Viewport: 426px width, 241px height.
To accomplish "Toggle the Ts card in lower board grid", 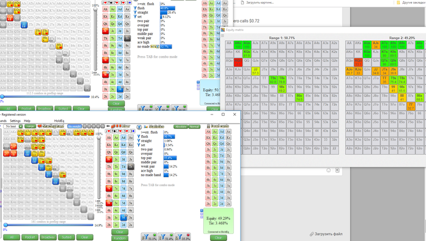I will point(131,167).
